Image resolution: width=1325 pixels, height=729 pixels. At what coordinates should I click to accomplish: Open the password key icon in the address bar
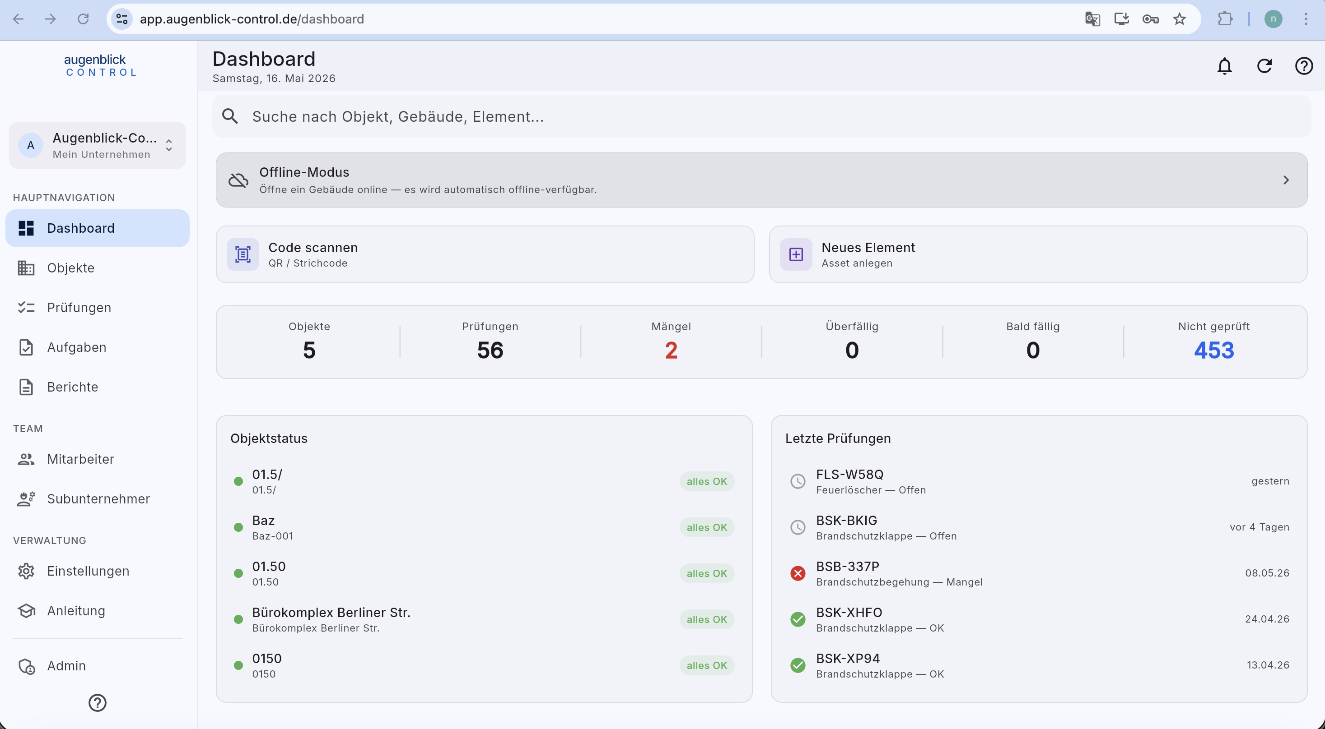(x=1150, y=19)
